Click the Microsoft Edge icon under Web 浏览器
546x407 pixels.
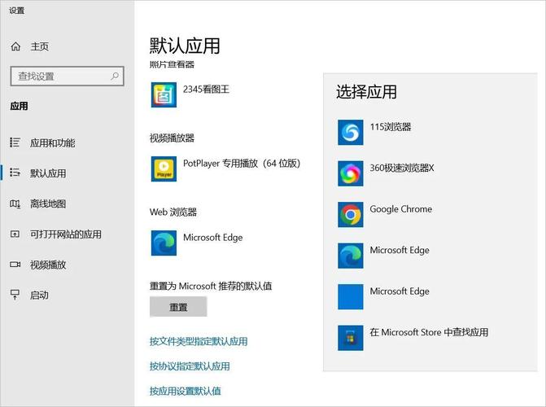(164, 243)
